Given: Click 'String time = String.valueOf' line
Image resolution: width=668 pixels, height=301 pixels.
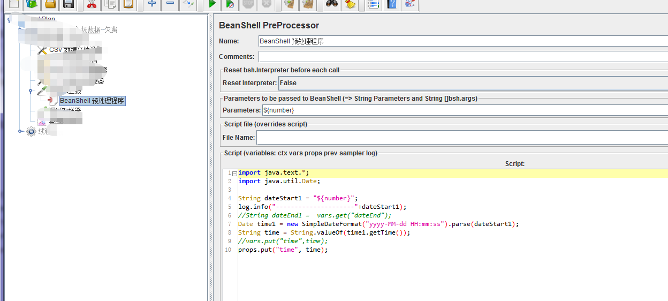Looking at the screenshot, I should click(x=324, y=232).
